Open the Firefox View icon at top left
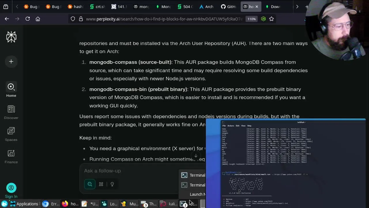Viewport: 369px width, 208px height. click(6, 6)
